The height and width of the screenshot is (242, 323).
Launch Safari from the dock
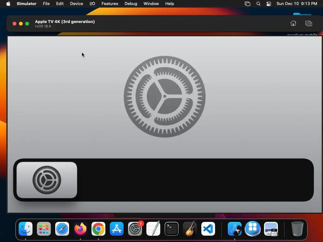tap(62, 229)
